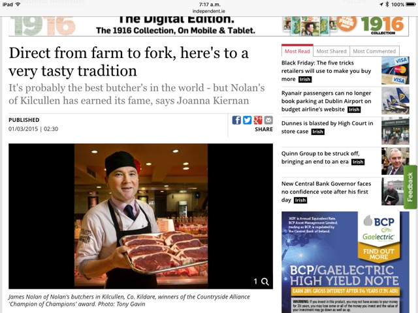Switch to the Most Commented tab
The image size is (418, 313).
coord(374,51)
